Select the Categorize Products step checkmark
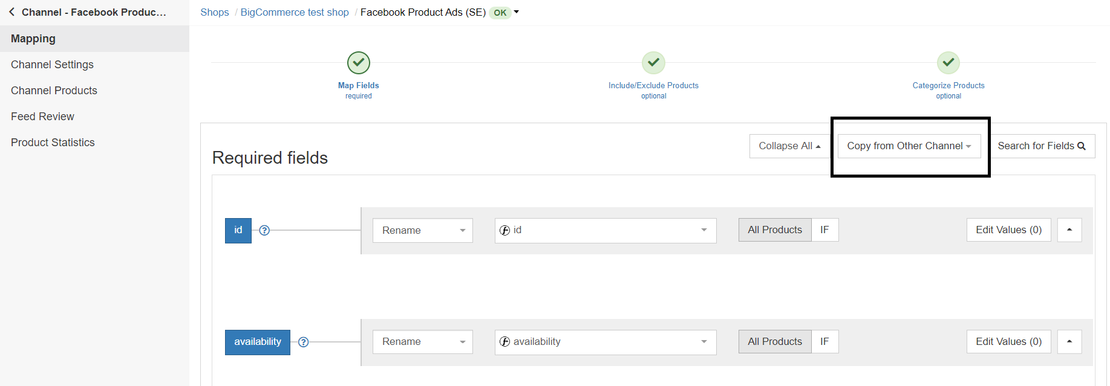Viewport: 1110px width, 386px height. click(x=948, y=63)
